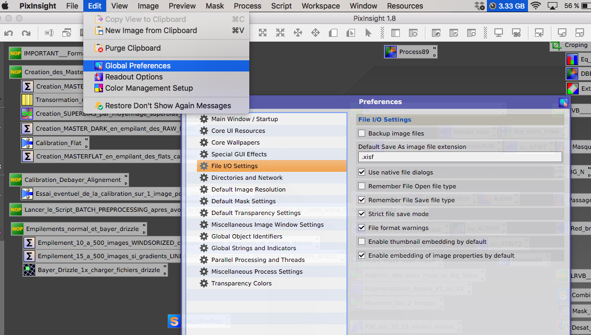Open Color Management Setup menu entry
The width and height of the screenshot is (591, 335).
(x=166, y=88)
